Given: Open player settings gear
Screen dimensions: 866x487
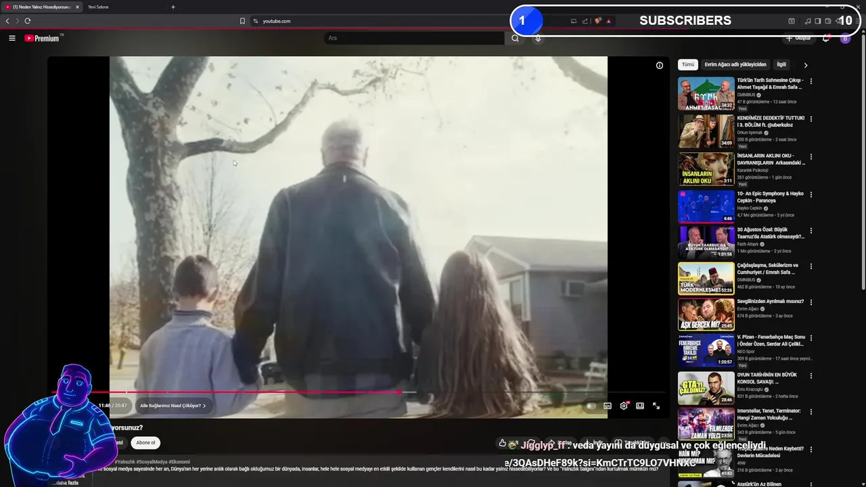Looking at the screenshot, I should [x=624, y=406].
